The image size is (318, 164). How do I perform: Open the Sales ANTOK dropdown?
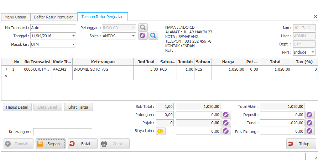133,36
